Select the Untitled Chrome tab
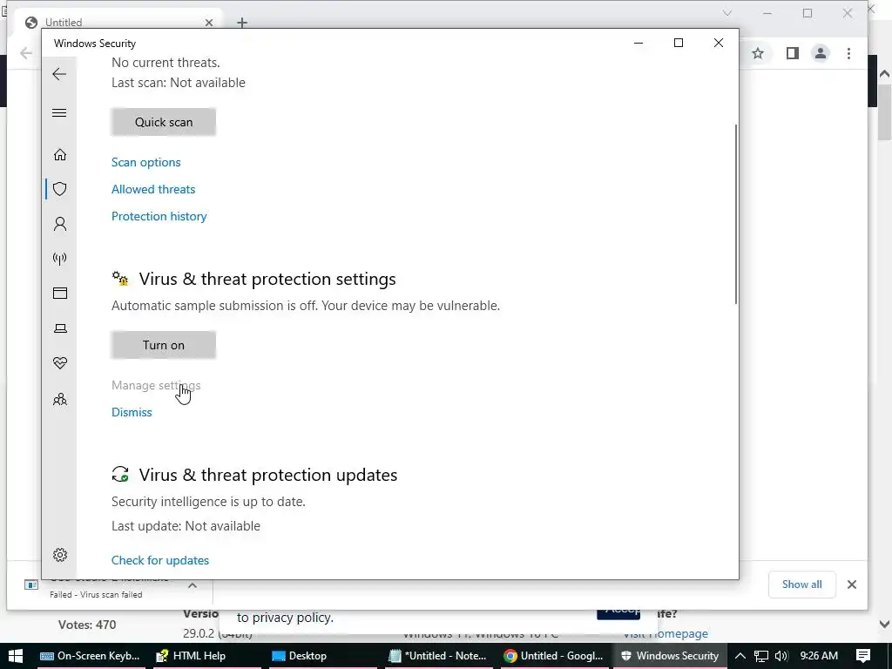This screenshot has width=892, height=669. (117, 22)
